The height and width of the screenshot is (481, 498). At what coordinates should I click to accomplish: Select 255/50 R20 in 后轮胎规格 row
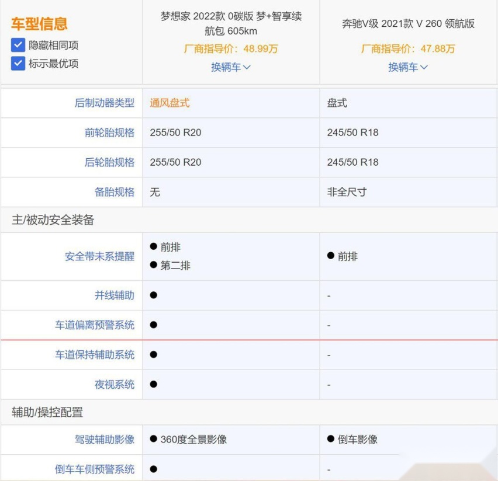coord(175,162)
